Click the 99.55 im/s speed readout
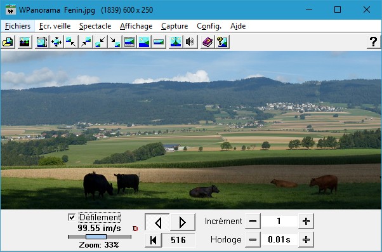This screenshot has height=252, width=382. pyautogui.click(x=99, y=229)
